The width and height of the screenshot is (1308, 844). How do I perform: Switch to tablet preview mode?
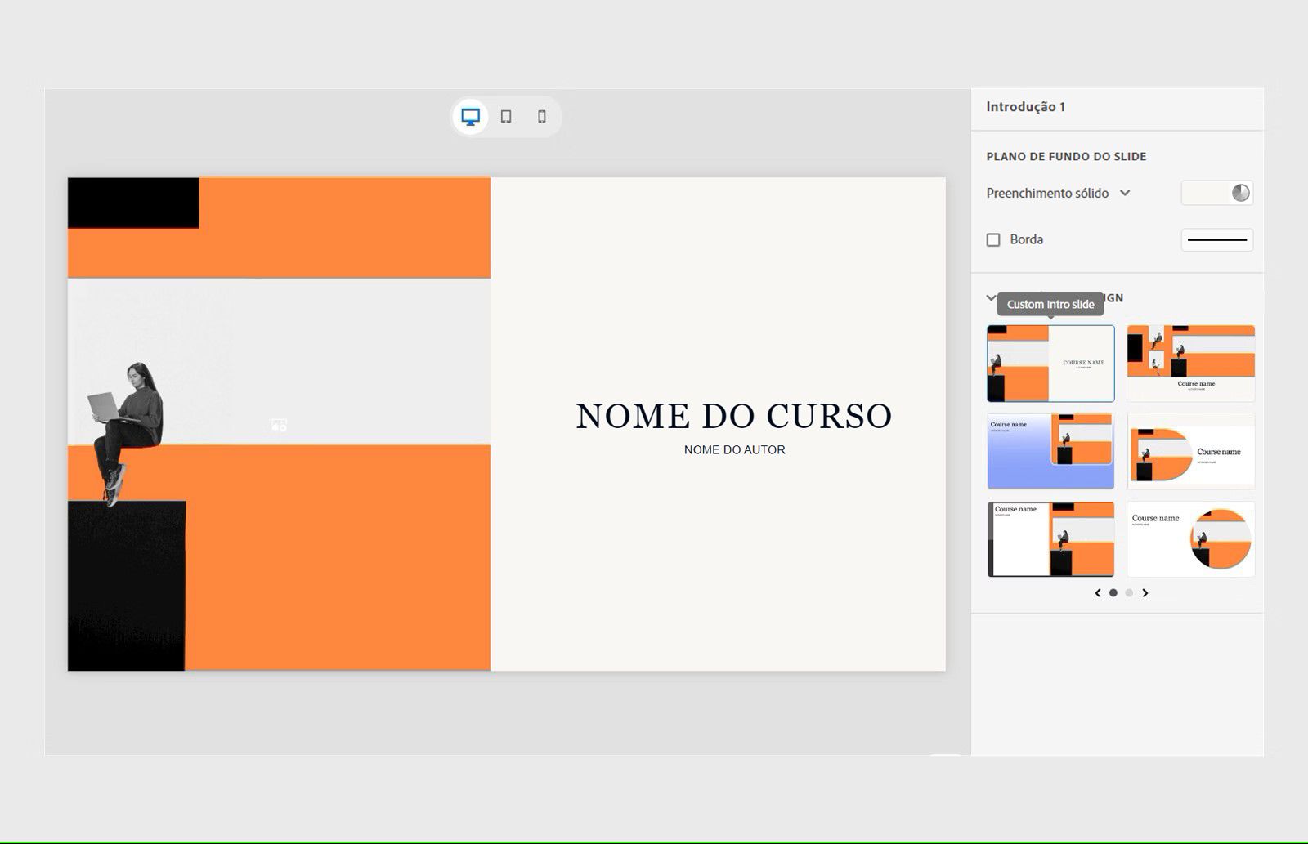click(x=505, y=117)
